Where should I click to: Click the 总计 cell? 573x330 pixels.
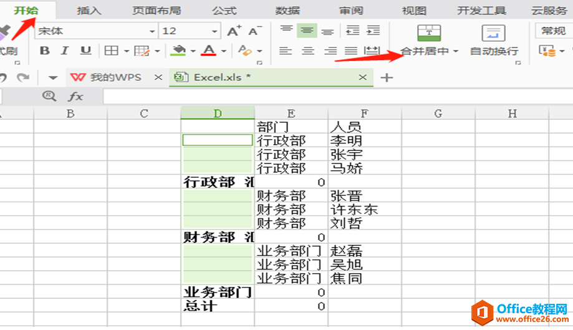(218, 306)
